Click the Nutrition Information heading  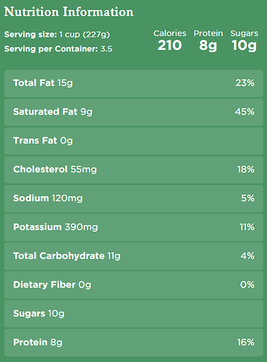[x=69, y=12]
